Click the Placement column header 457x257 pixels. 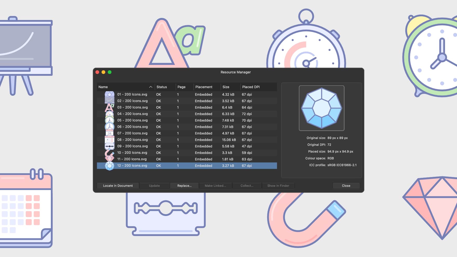pyautogui.click(x=207, y=87)
